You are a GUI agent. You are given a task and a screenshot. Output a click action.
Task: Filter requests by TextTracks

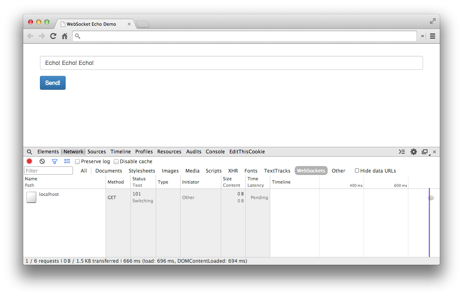pyautogui.click(x=277, y=171)
